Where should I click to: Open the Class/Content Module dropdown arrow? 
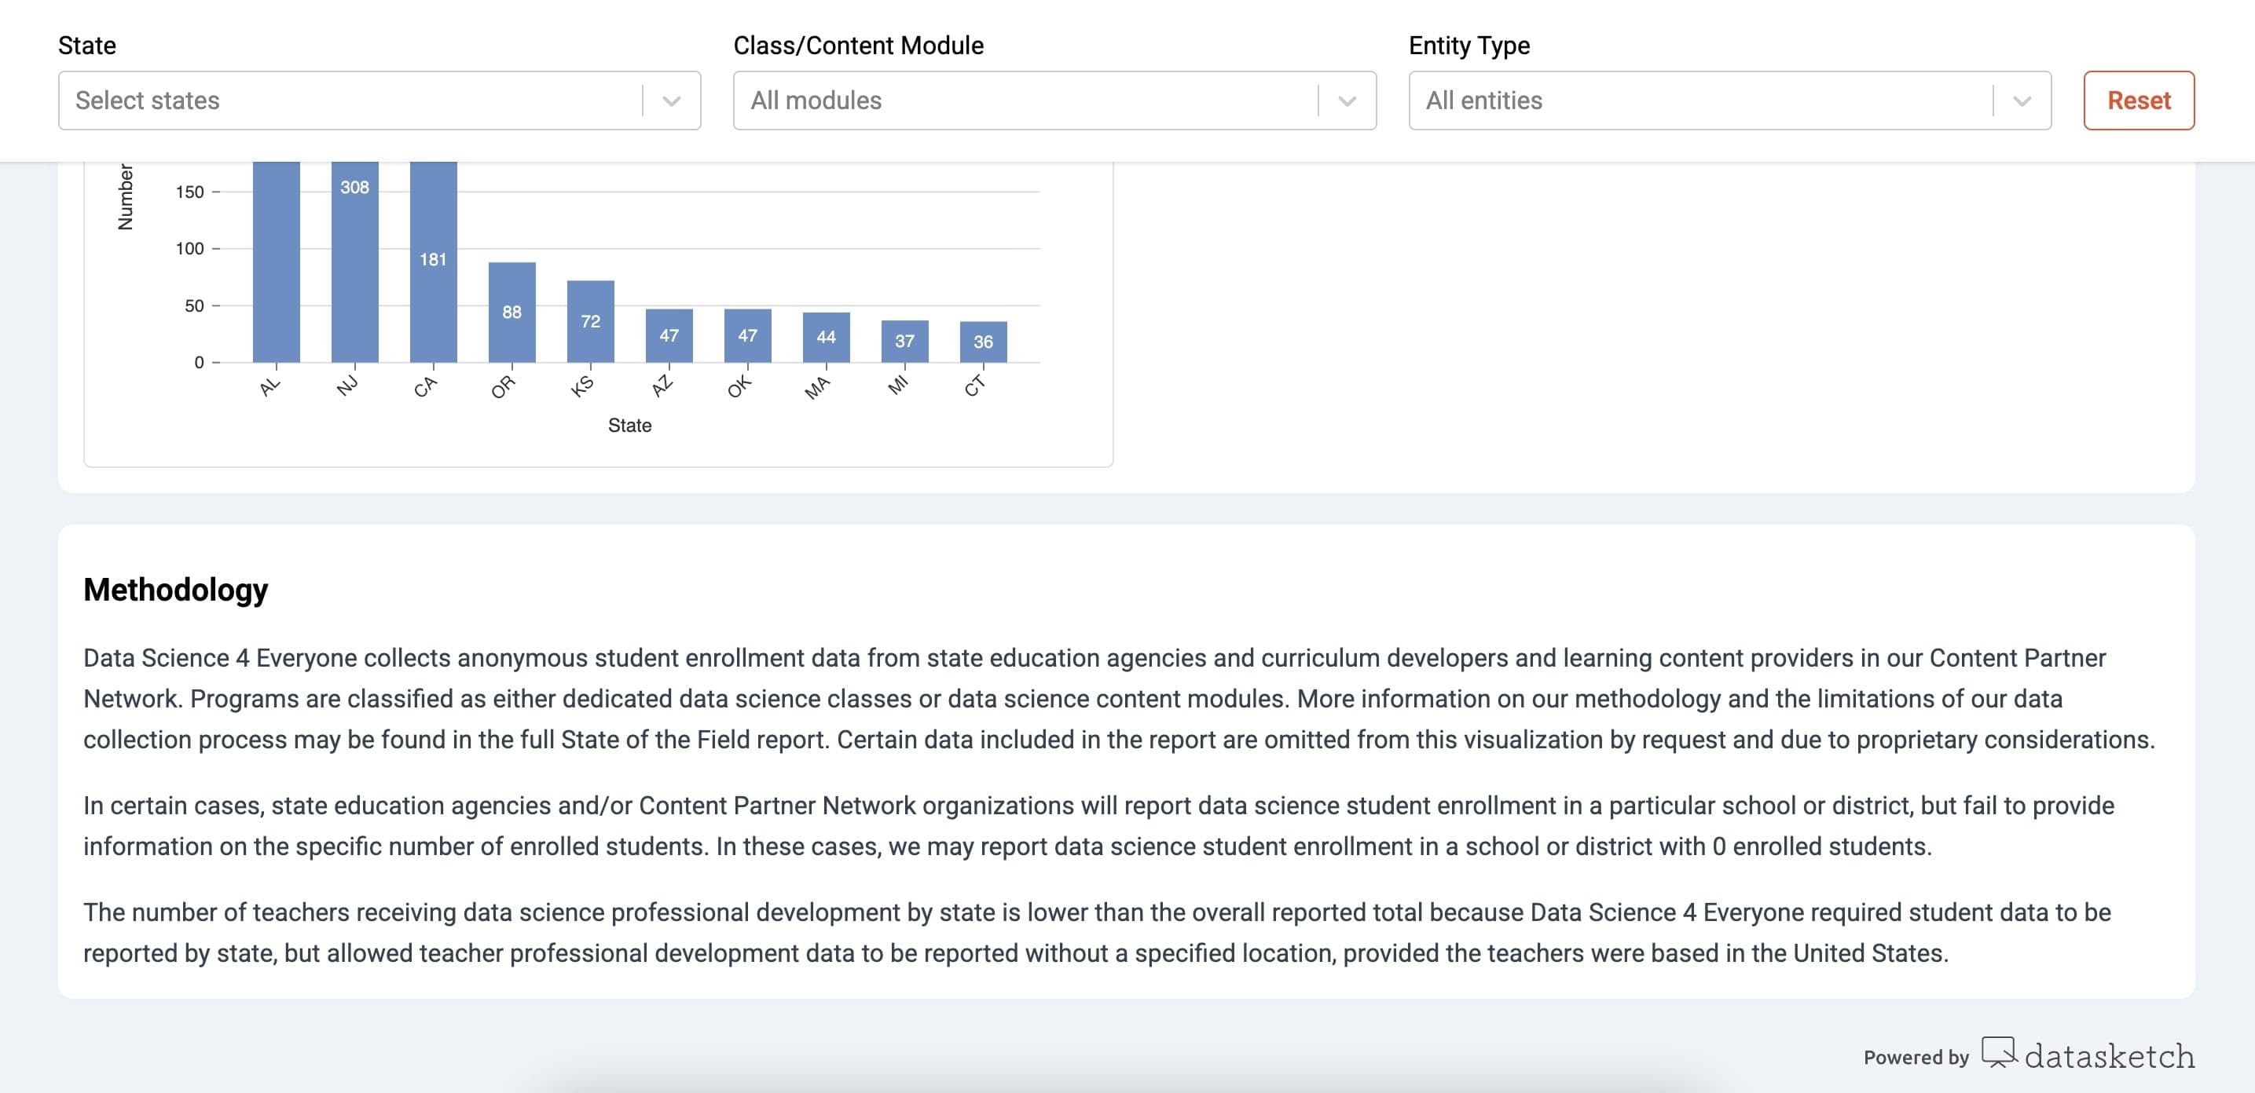tap(1347, 101)
